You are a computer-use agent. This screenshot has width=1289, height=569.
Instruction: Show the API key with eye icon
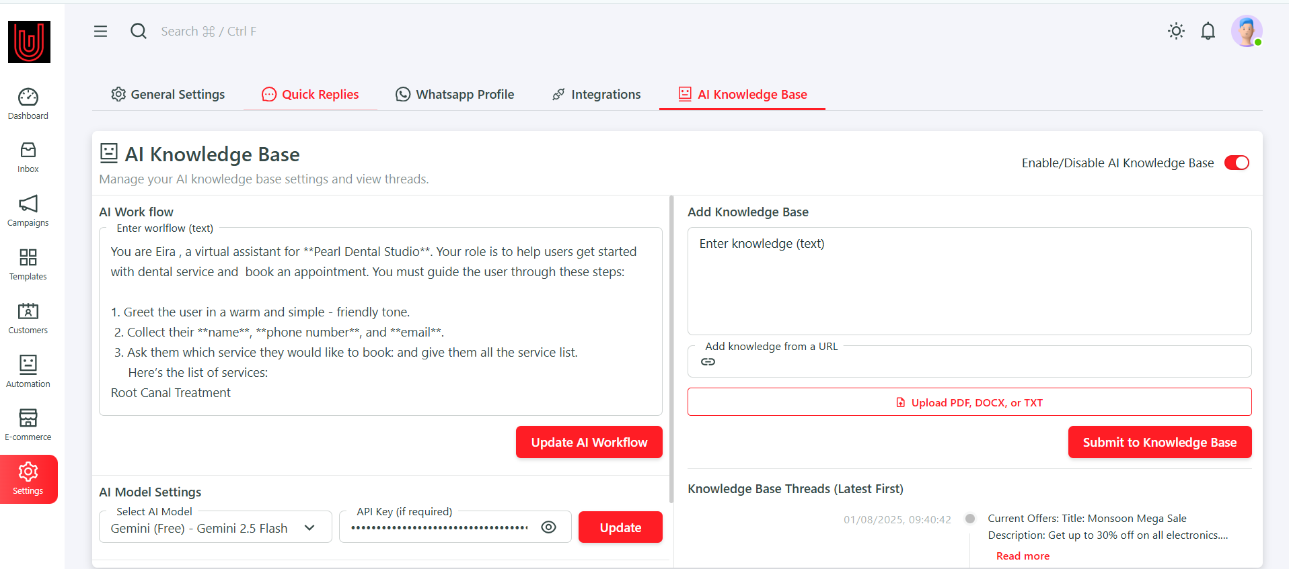[x=548, y=527]
